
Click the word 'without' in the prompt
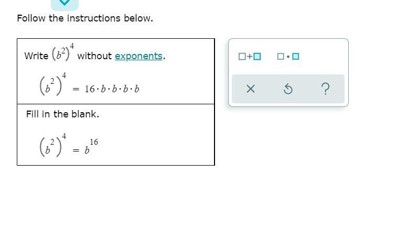94,56
